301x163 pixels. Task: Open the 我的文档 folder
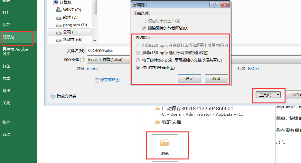click(168, 122)
